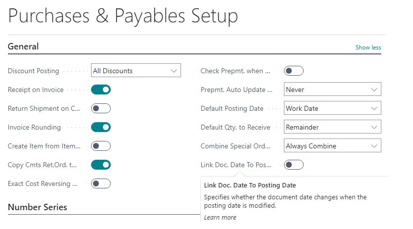Screen dimensions: 413x229
Task: Turn on Check Prepmt. when Posting toggle
Action: [x=293, y=71]
